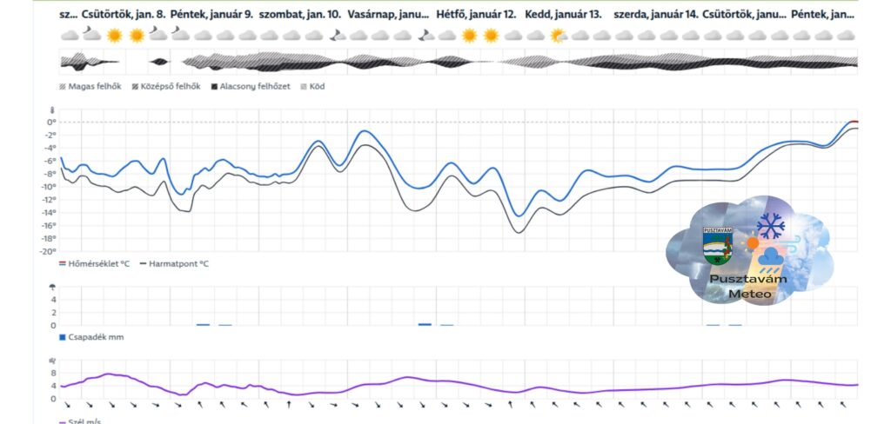The width and height of the screenshot is (891, 424).
Task: Click the Hőmérséklet °C legend label
Action: pos(98,263)
